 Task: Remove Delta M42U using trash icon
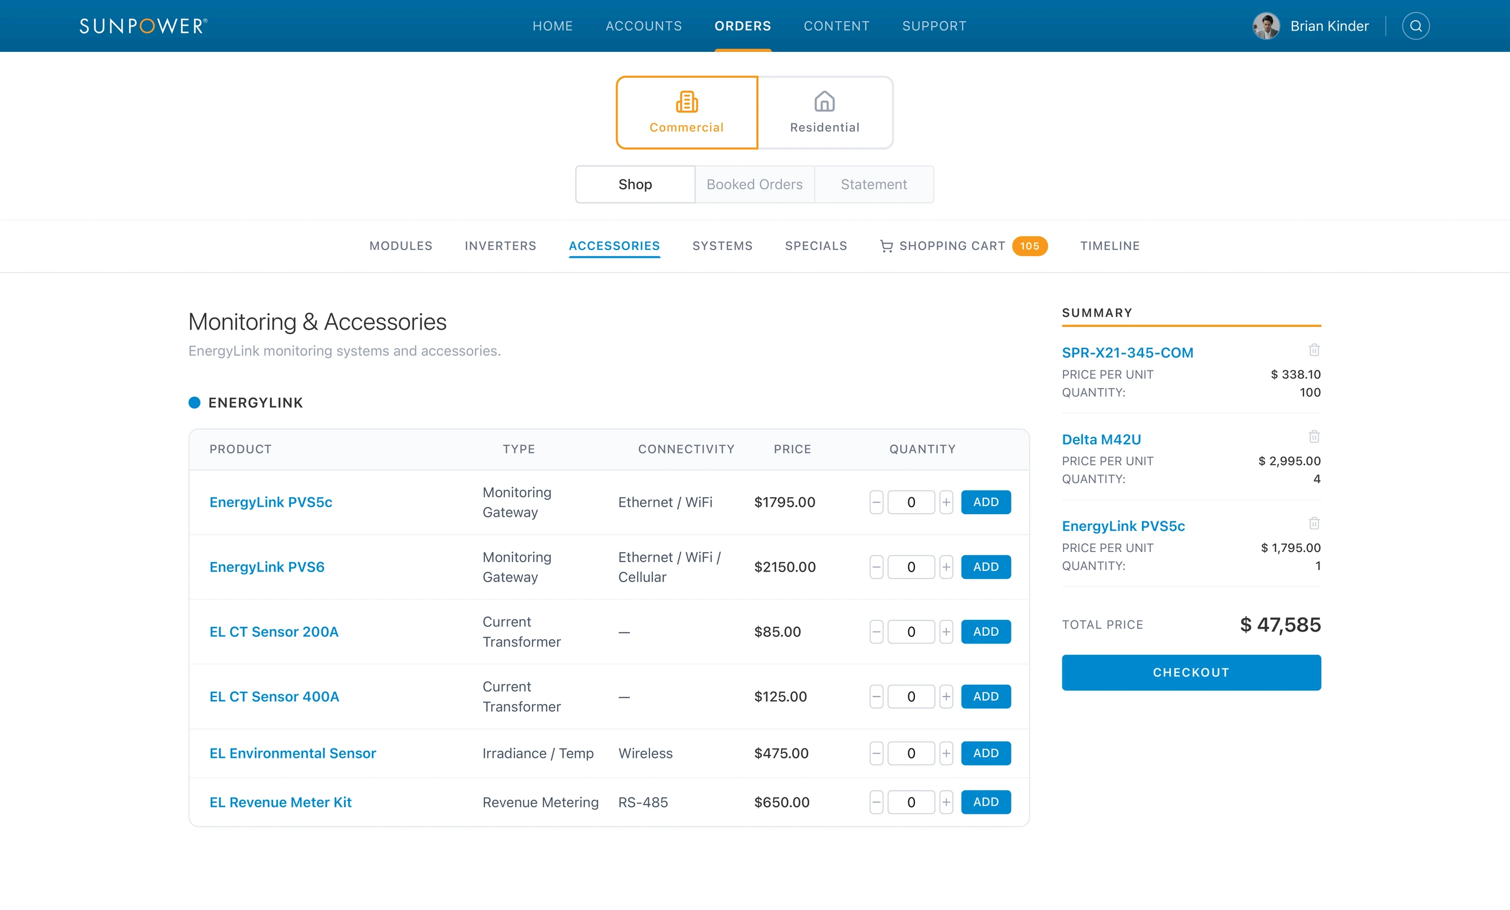[x=1314, y=436]
